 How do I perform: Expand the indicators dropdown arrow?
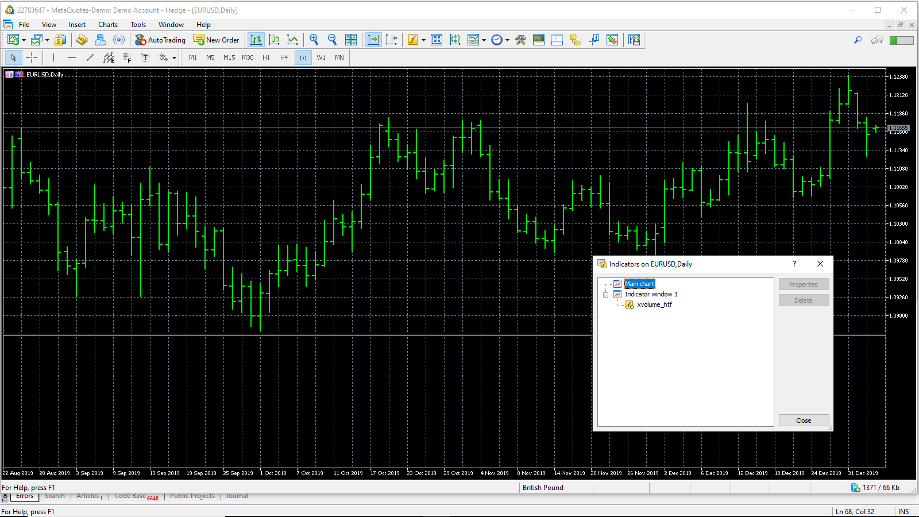(424, 40)
